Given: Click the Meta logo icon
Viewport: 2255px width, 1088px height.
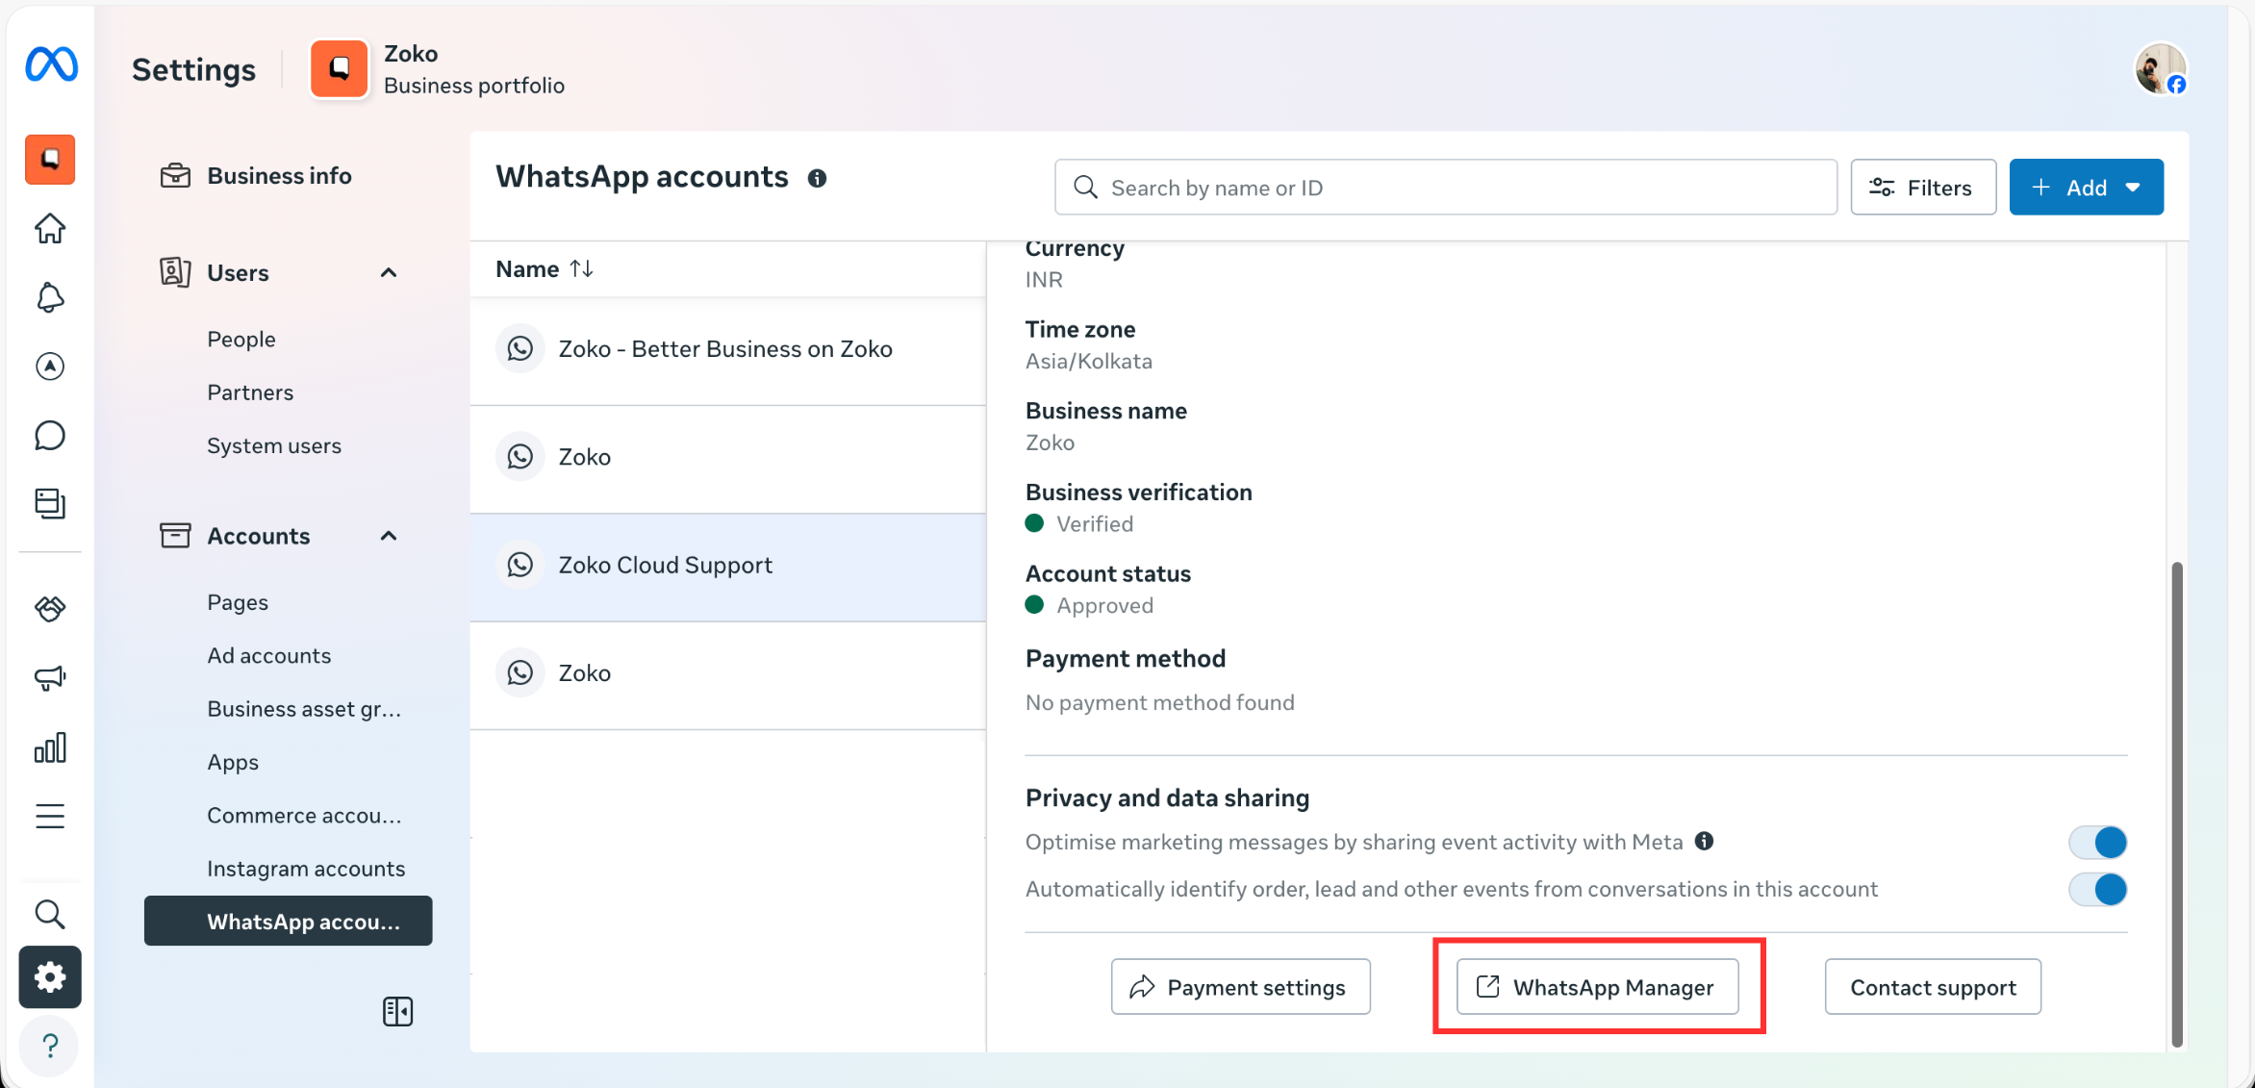Looking at the screenshot, I should pyautogui.click(x=51, y=65).
